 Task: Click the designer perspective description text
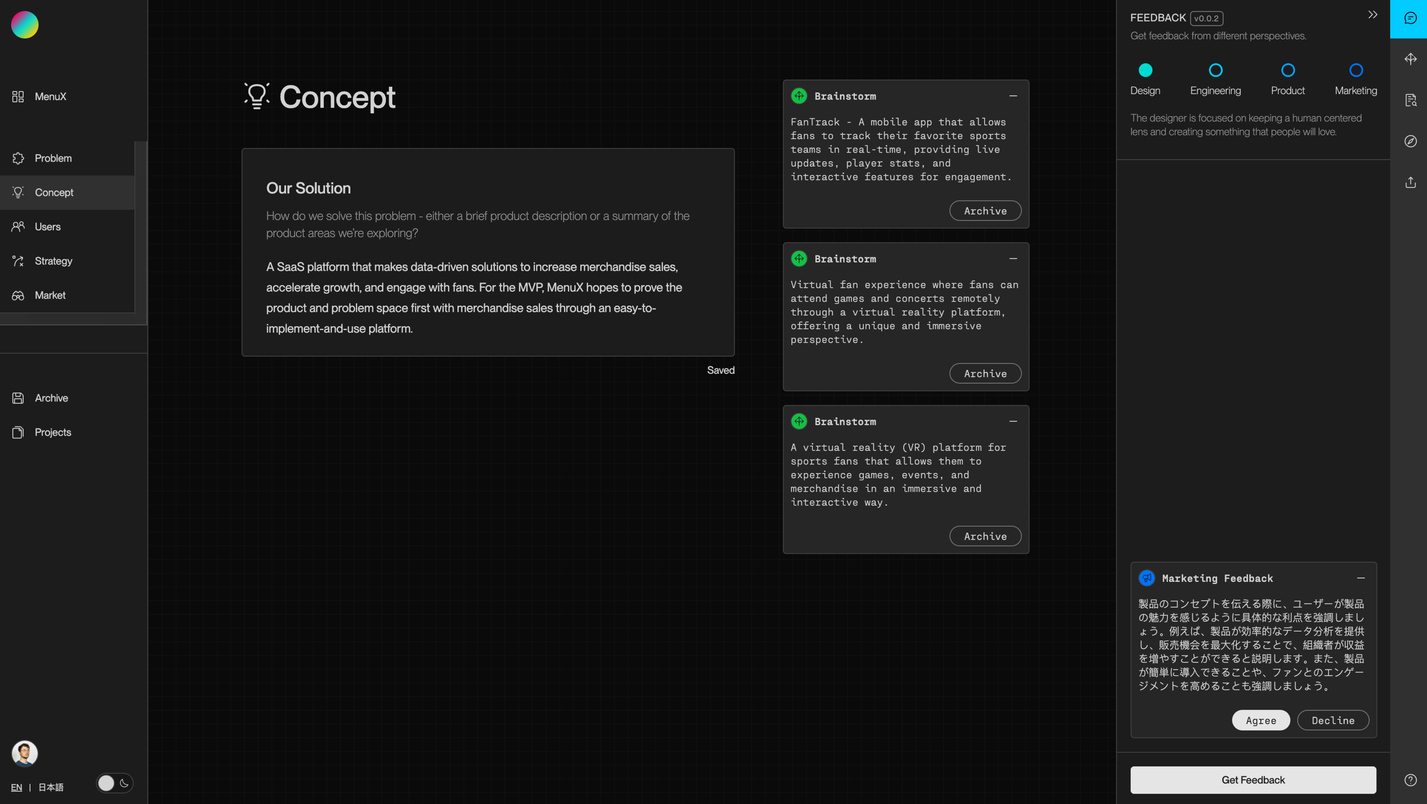pyautogui.click(x=1246, y=125)
